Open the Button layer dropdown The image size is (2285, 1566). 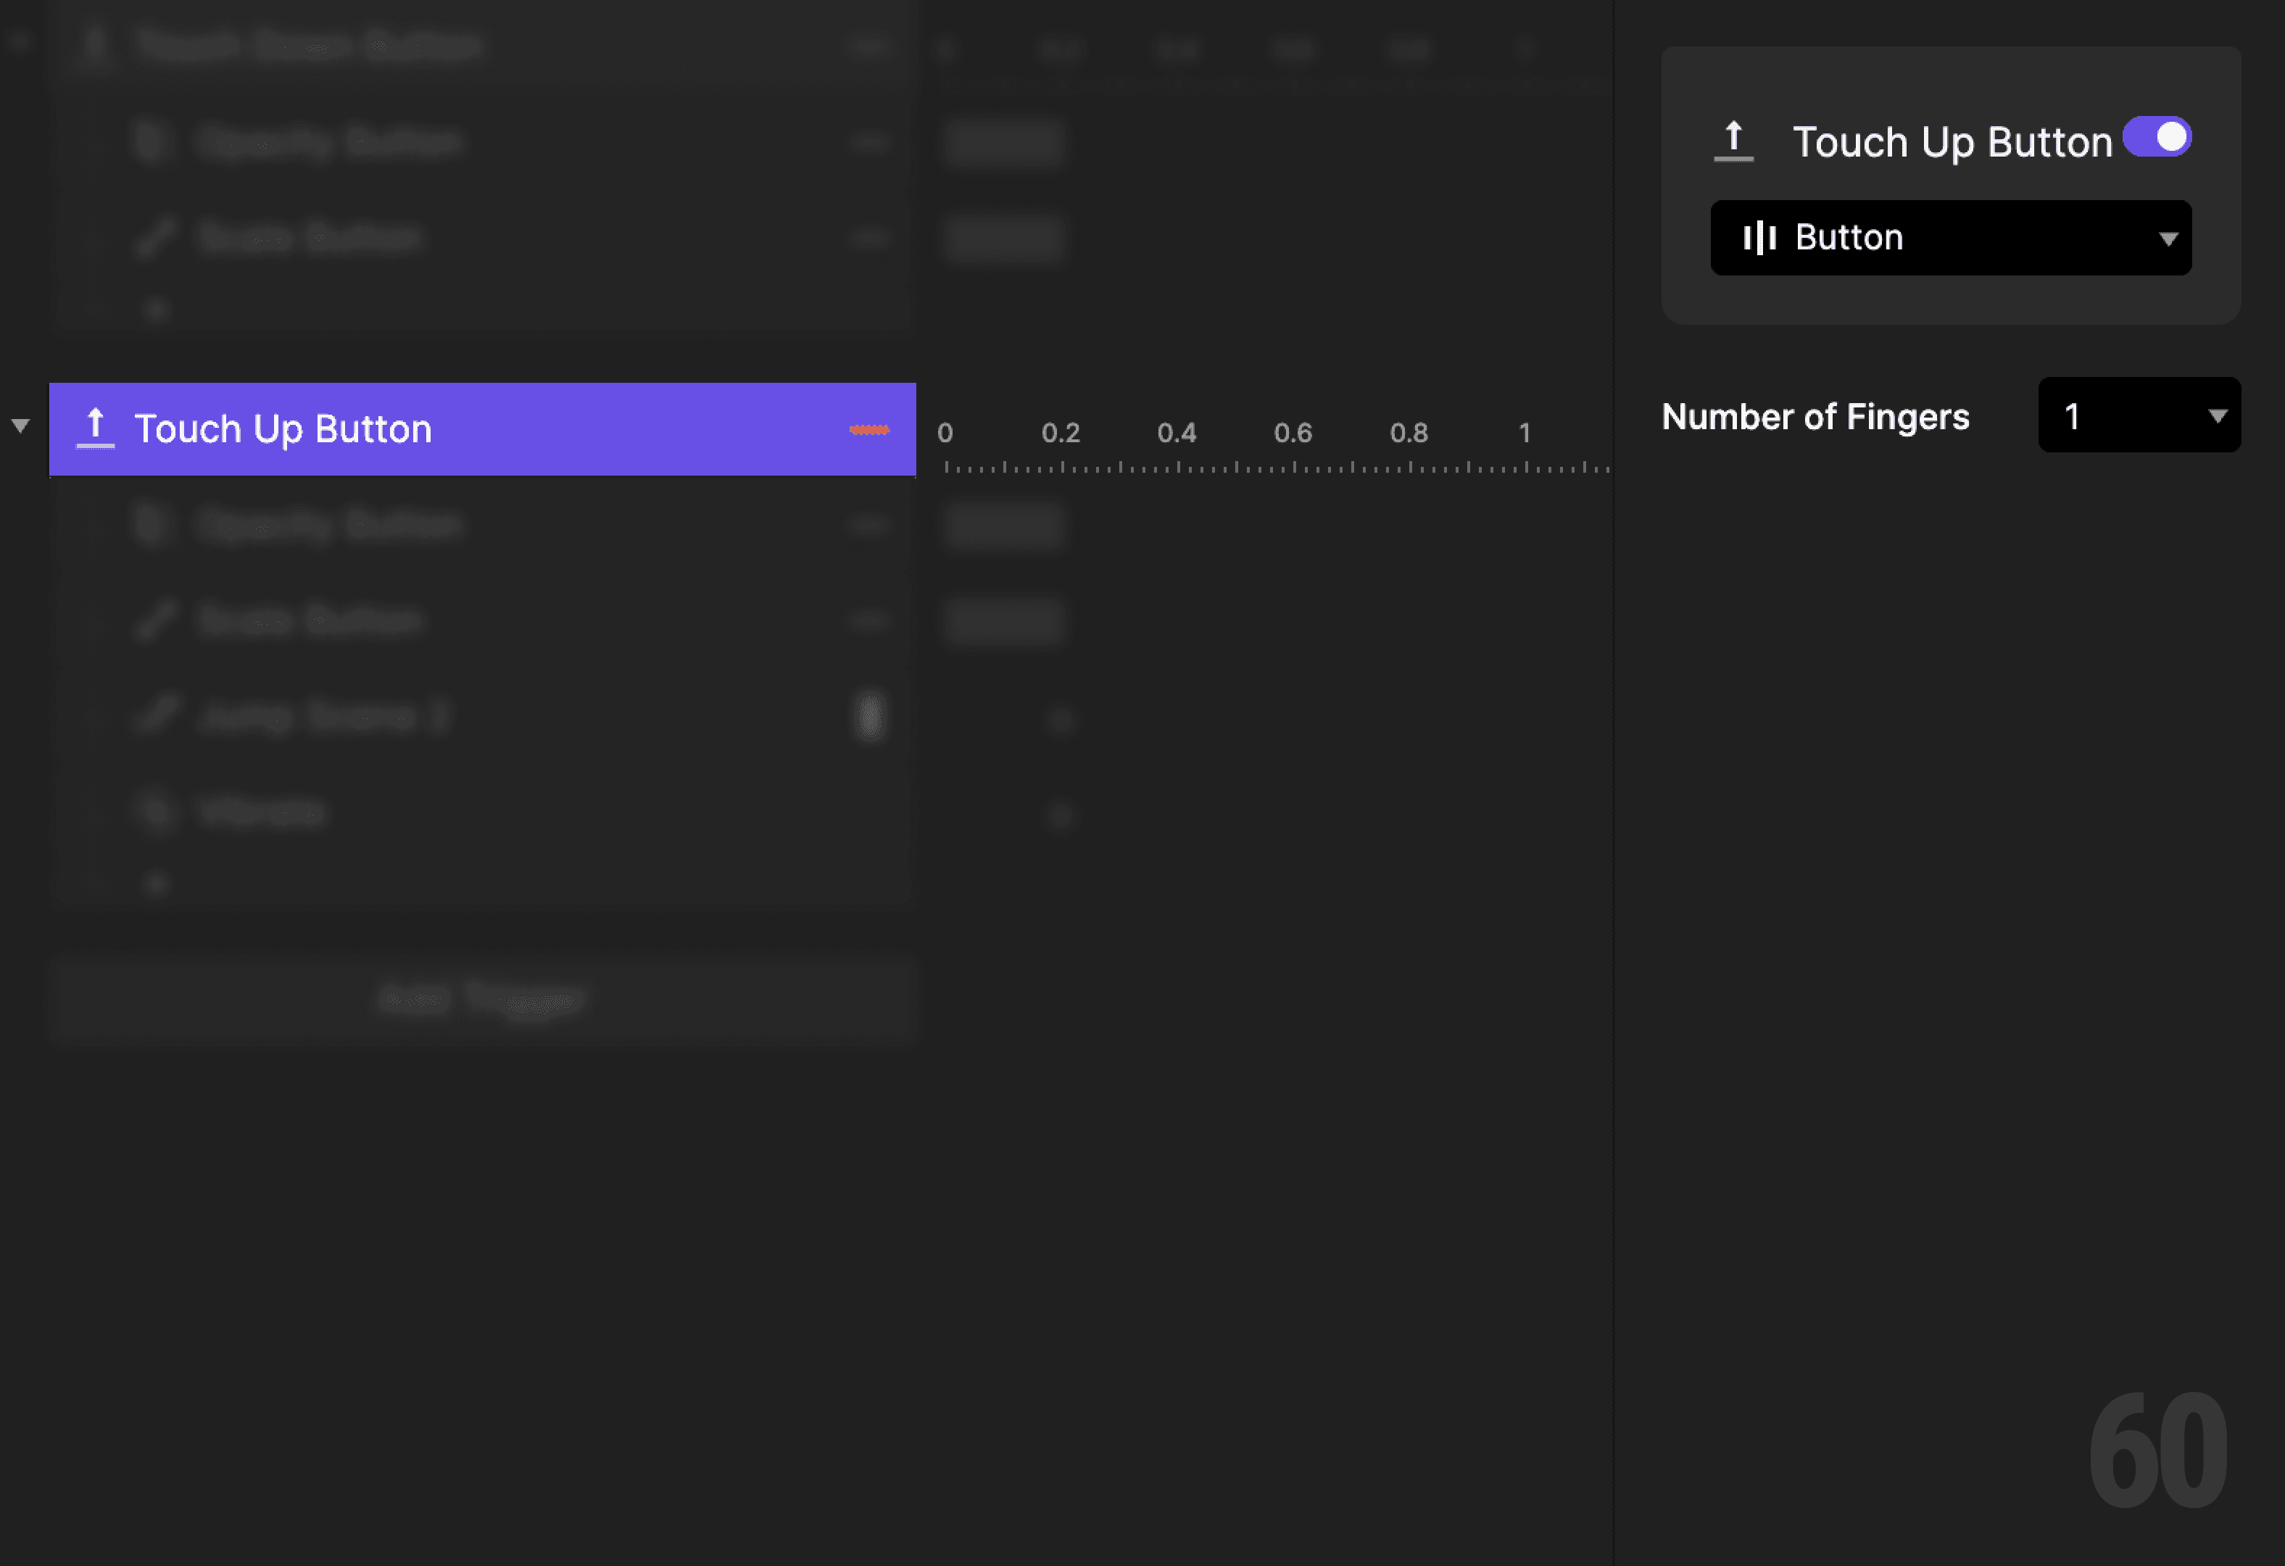1951,237
